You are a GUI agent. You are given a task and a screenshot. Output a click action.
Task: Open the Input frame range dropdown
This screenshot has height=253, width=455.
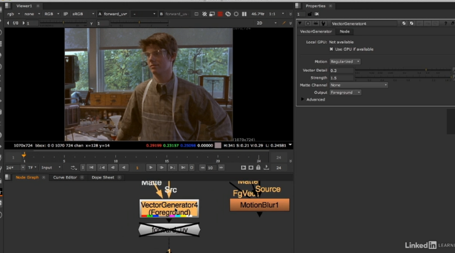(51, 168)
